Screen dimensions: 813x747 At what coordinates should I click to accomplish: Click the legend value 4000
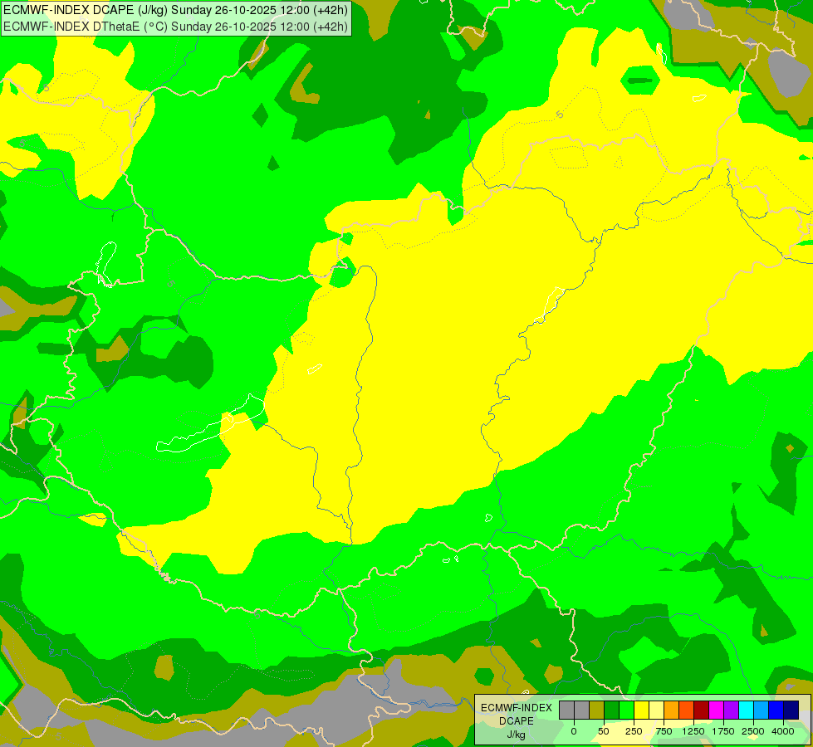click(783, 731)
